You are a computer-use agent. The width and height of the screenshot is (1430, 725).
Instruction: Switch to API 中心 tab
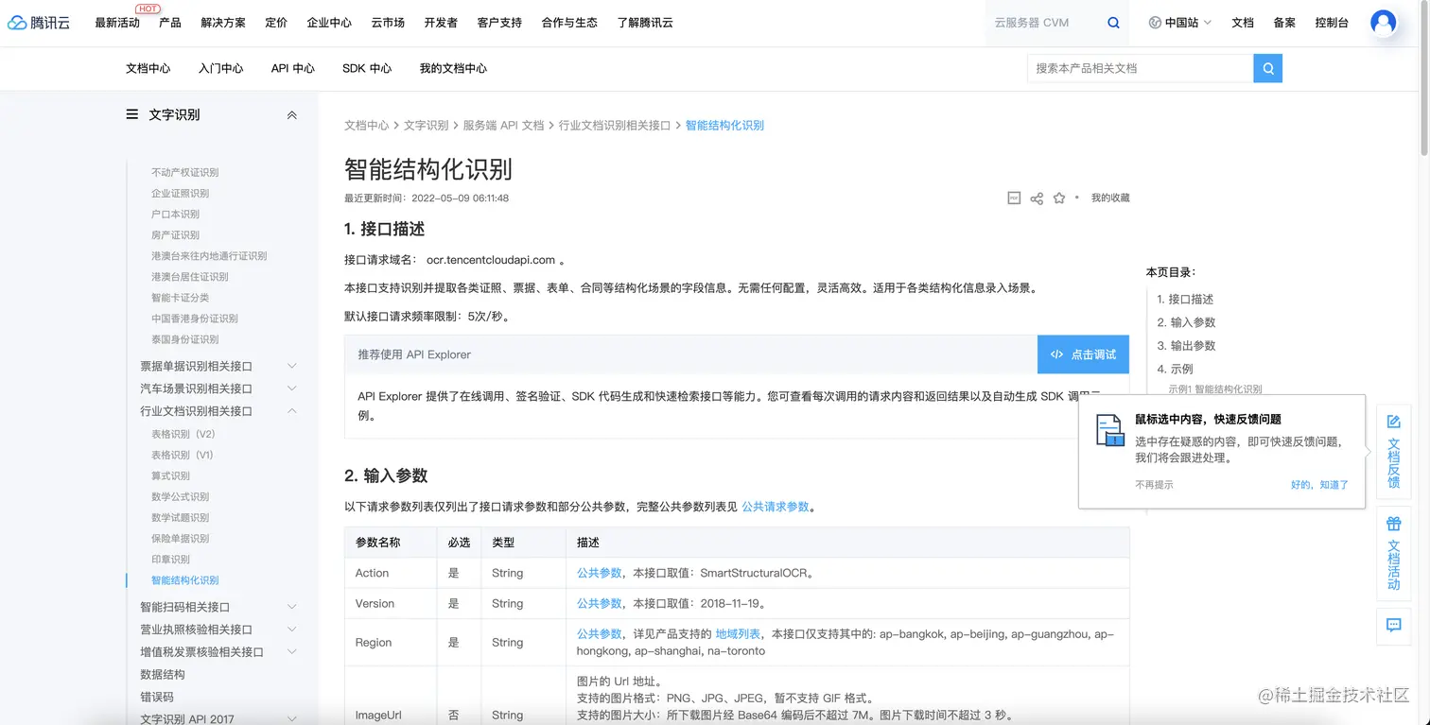pyautogui.click(x=293, y=68)
